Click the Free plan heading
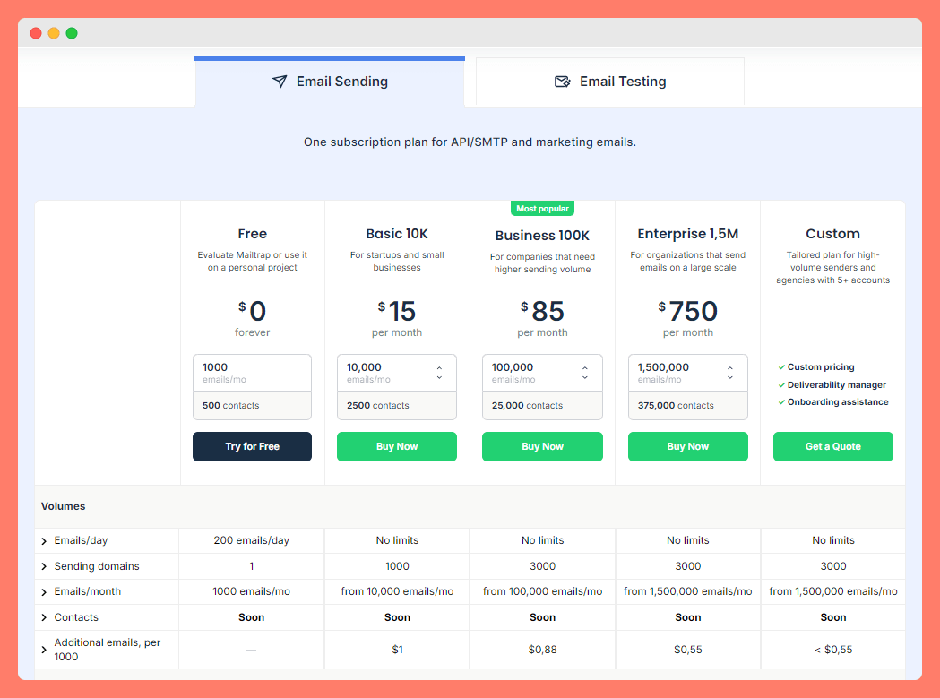Viewport: 940px width, 698px height. coord(253,234)
